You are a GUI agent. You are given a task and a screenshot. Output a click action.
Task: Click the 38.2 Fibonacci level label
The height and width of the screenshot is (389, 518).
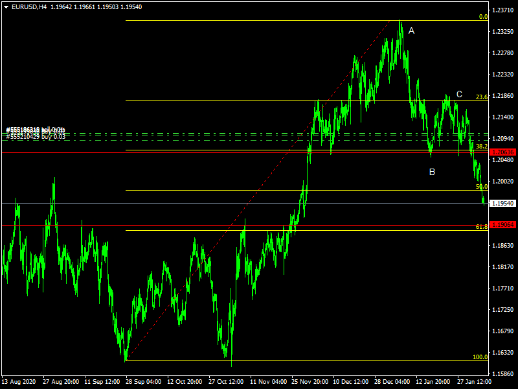click(x=482, y=147)
